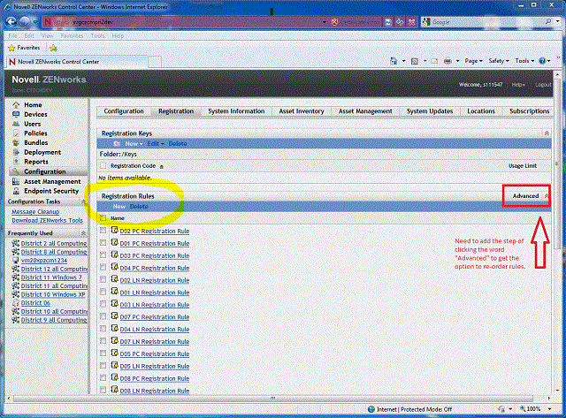The height and width of the screenshot is (418, 566).
Task: Click the horizontal scrollbar at page bottom
Action: pyautogui.click(x=273, y=399)
